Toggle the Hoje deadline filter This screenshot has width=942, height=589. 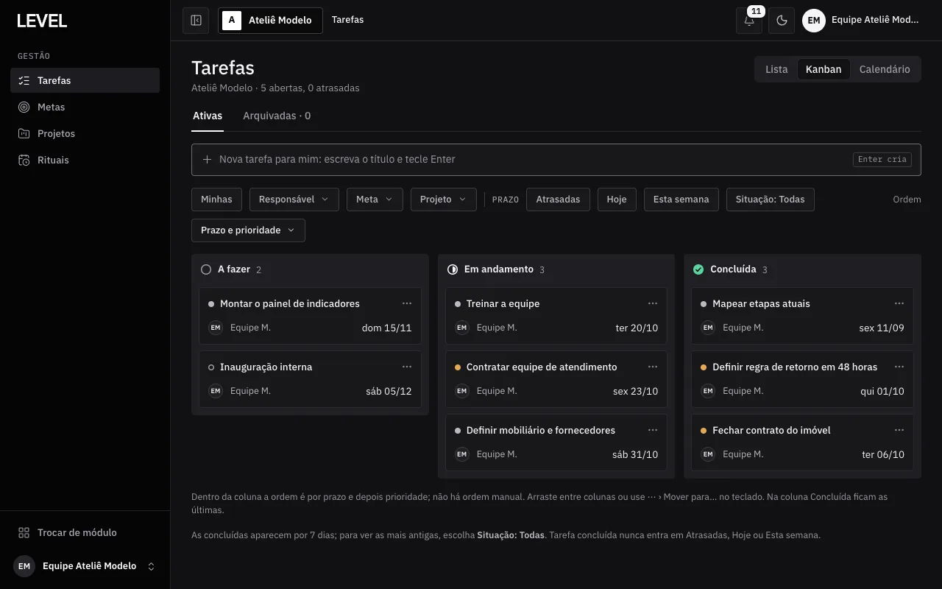[x=617, y=200]
